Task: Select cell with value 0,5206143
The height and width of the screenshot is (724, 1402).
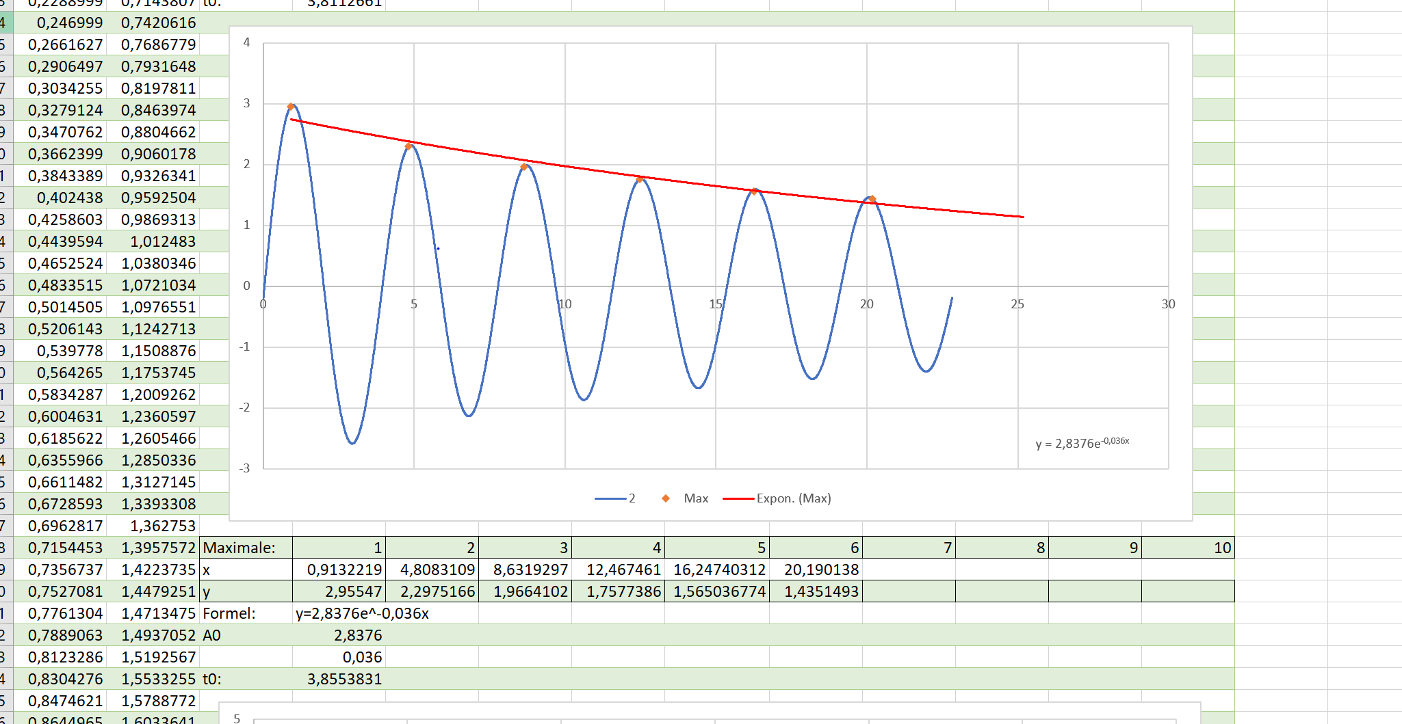Action: 60,329
